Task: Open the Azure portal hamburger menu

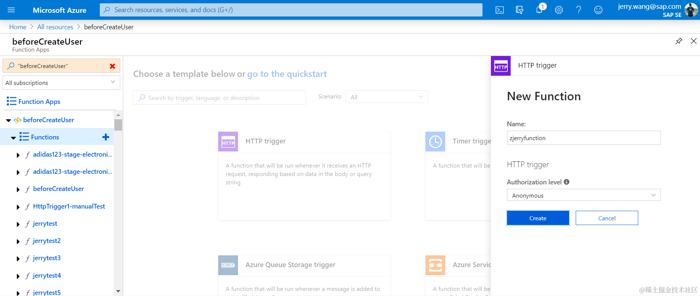Action: [11, 10]
